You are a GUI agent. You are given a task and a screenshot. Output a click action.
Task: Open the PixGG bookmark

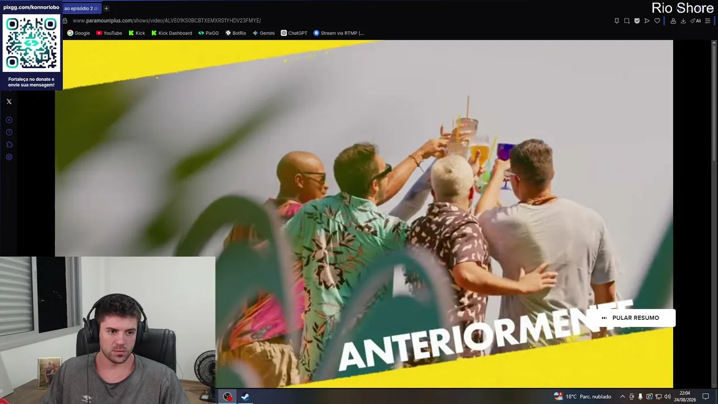point(208,33)
